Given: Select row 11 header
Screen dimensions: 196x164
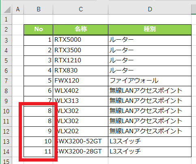Looking at the screenshot, I should tap(6, 121).
